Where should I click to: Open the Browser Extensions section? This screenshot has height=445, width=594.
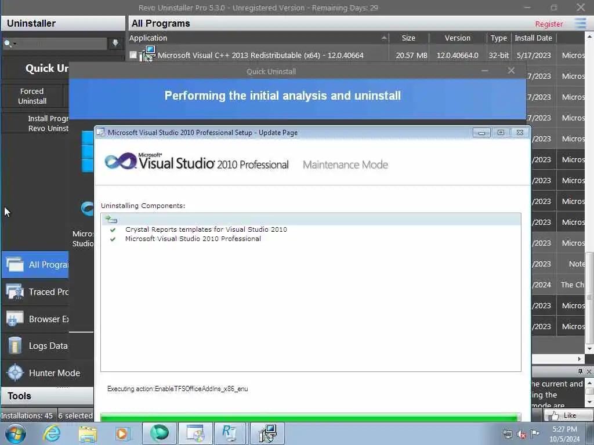[35, 319]
